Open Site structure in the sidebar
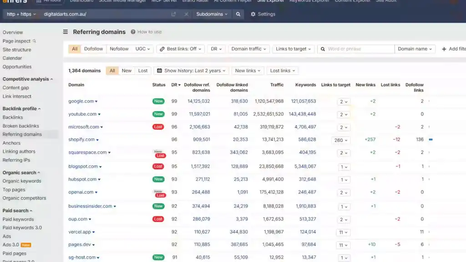 (17, 50)
